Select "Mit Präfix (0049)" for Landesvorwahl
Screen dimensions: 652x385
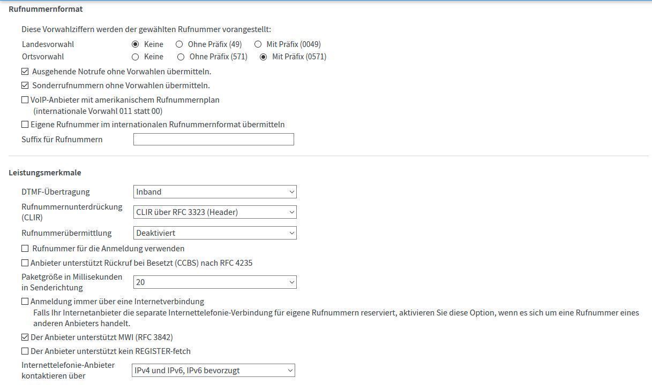(258, 44)
